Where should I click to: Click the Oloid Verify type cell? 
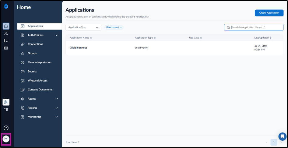(141, 48)
